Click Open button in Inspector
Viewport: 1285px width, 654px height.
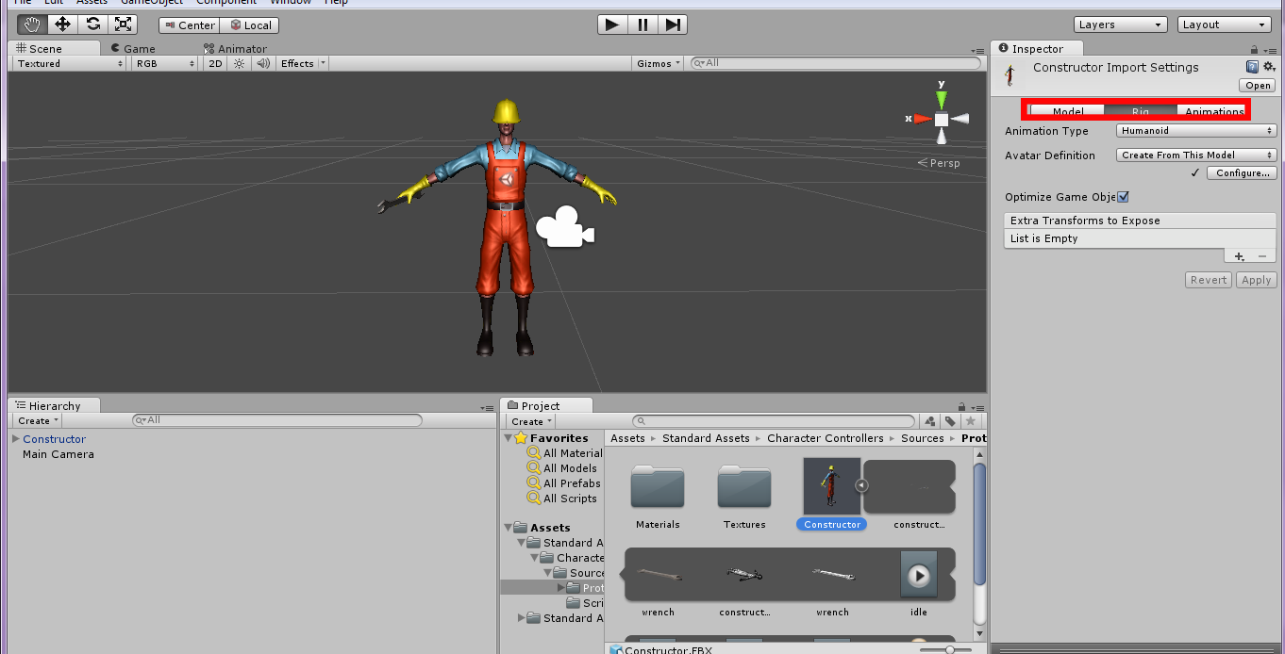coord(1259,85)
